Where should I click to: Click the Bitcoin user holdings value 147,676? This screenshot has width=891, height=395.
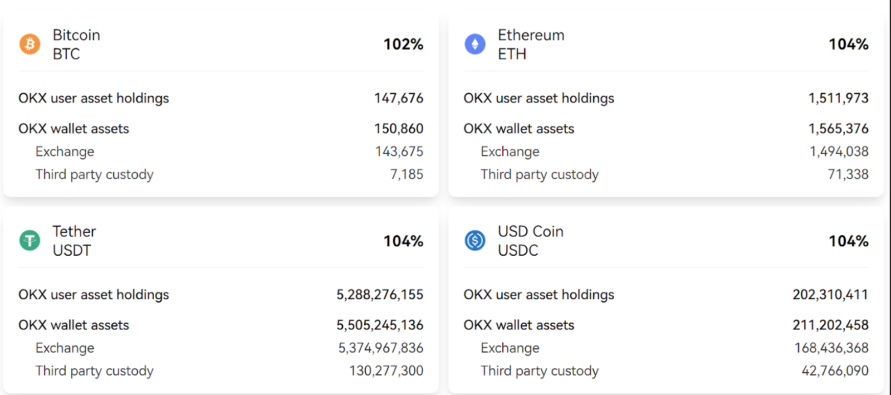coord(399,98)
